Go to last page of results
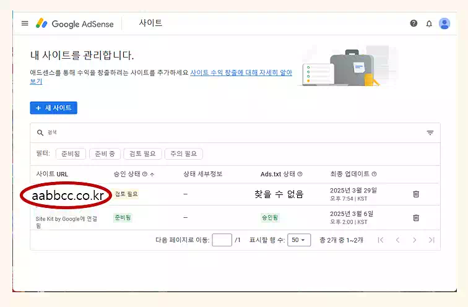Image resolution: width=468 pixels, height=307 pixels. [x=431, y=240]
